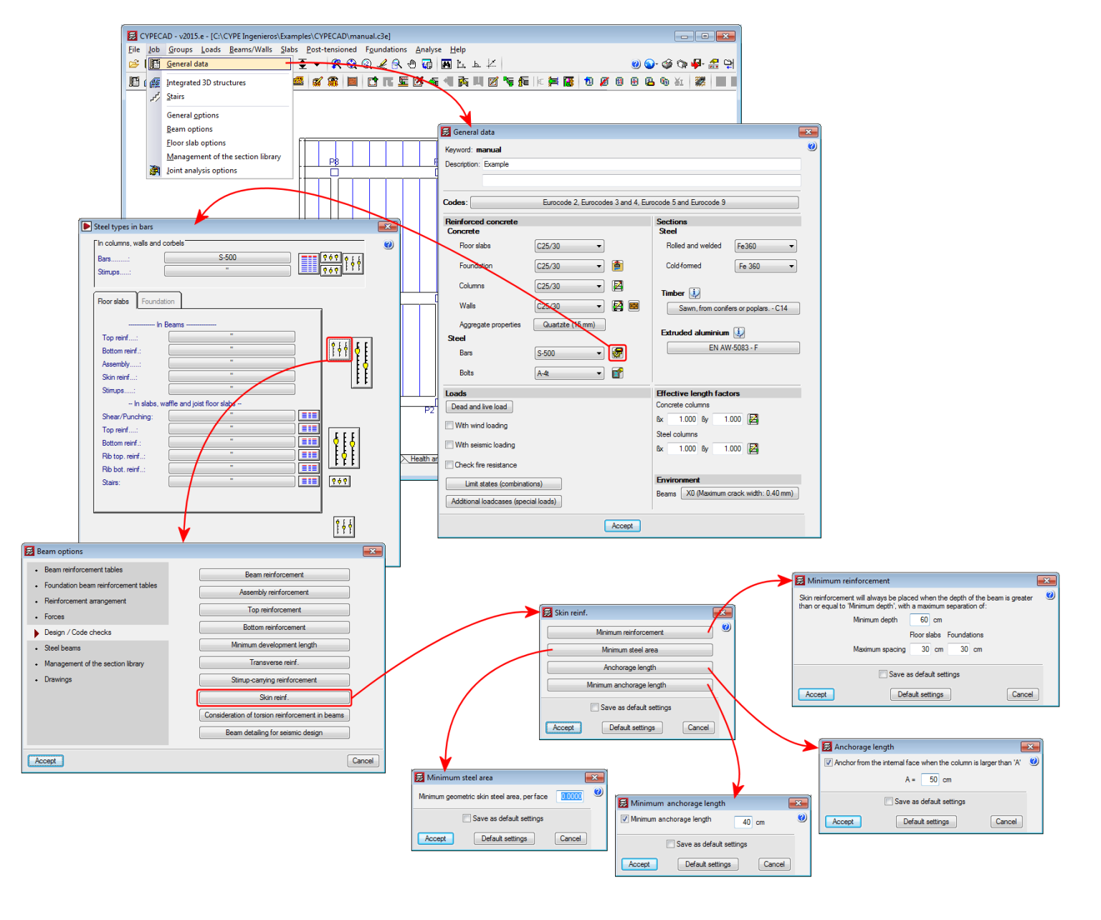Click the help icon in Steel types dialog
The width and height of the screenshot is (1101, 920).
click(389, 245)
